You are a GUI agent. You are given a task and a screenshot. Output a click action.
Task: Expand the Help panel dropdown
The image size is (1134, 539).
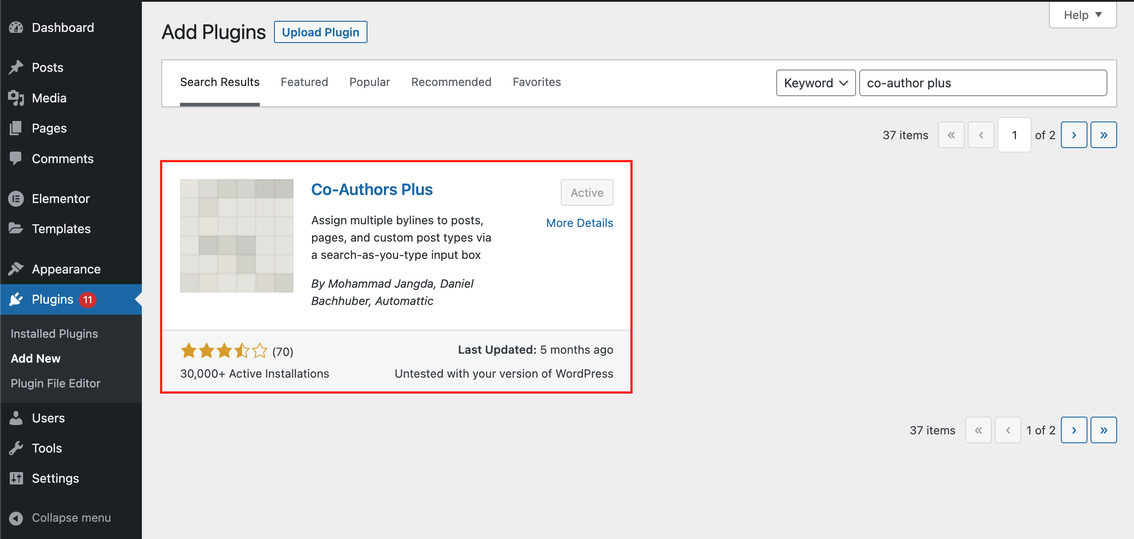point(1082,15)
